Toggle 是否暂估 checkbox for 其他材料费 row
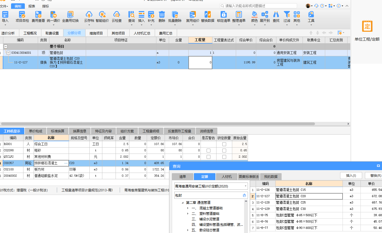This screenshot has width=382, height=233. (x=208, y=157)
